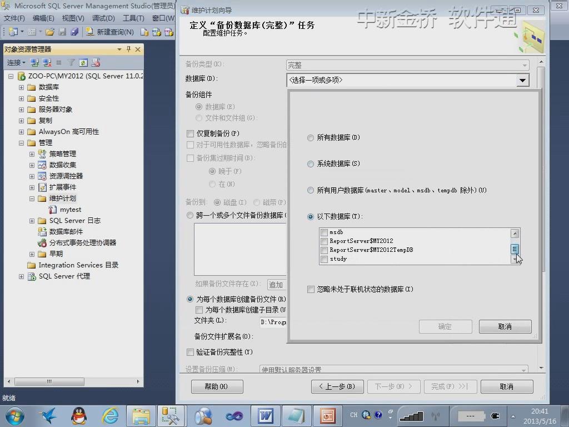This screenshot has height=427, width=569.
Task: Pin the Object Explorer panel with pushpin icon
Action: coord(128,49)
